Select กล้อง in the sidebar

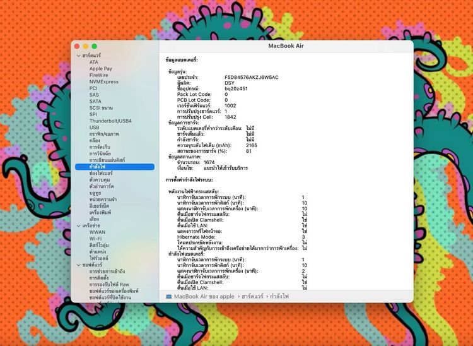(x=95, y=140)
